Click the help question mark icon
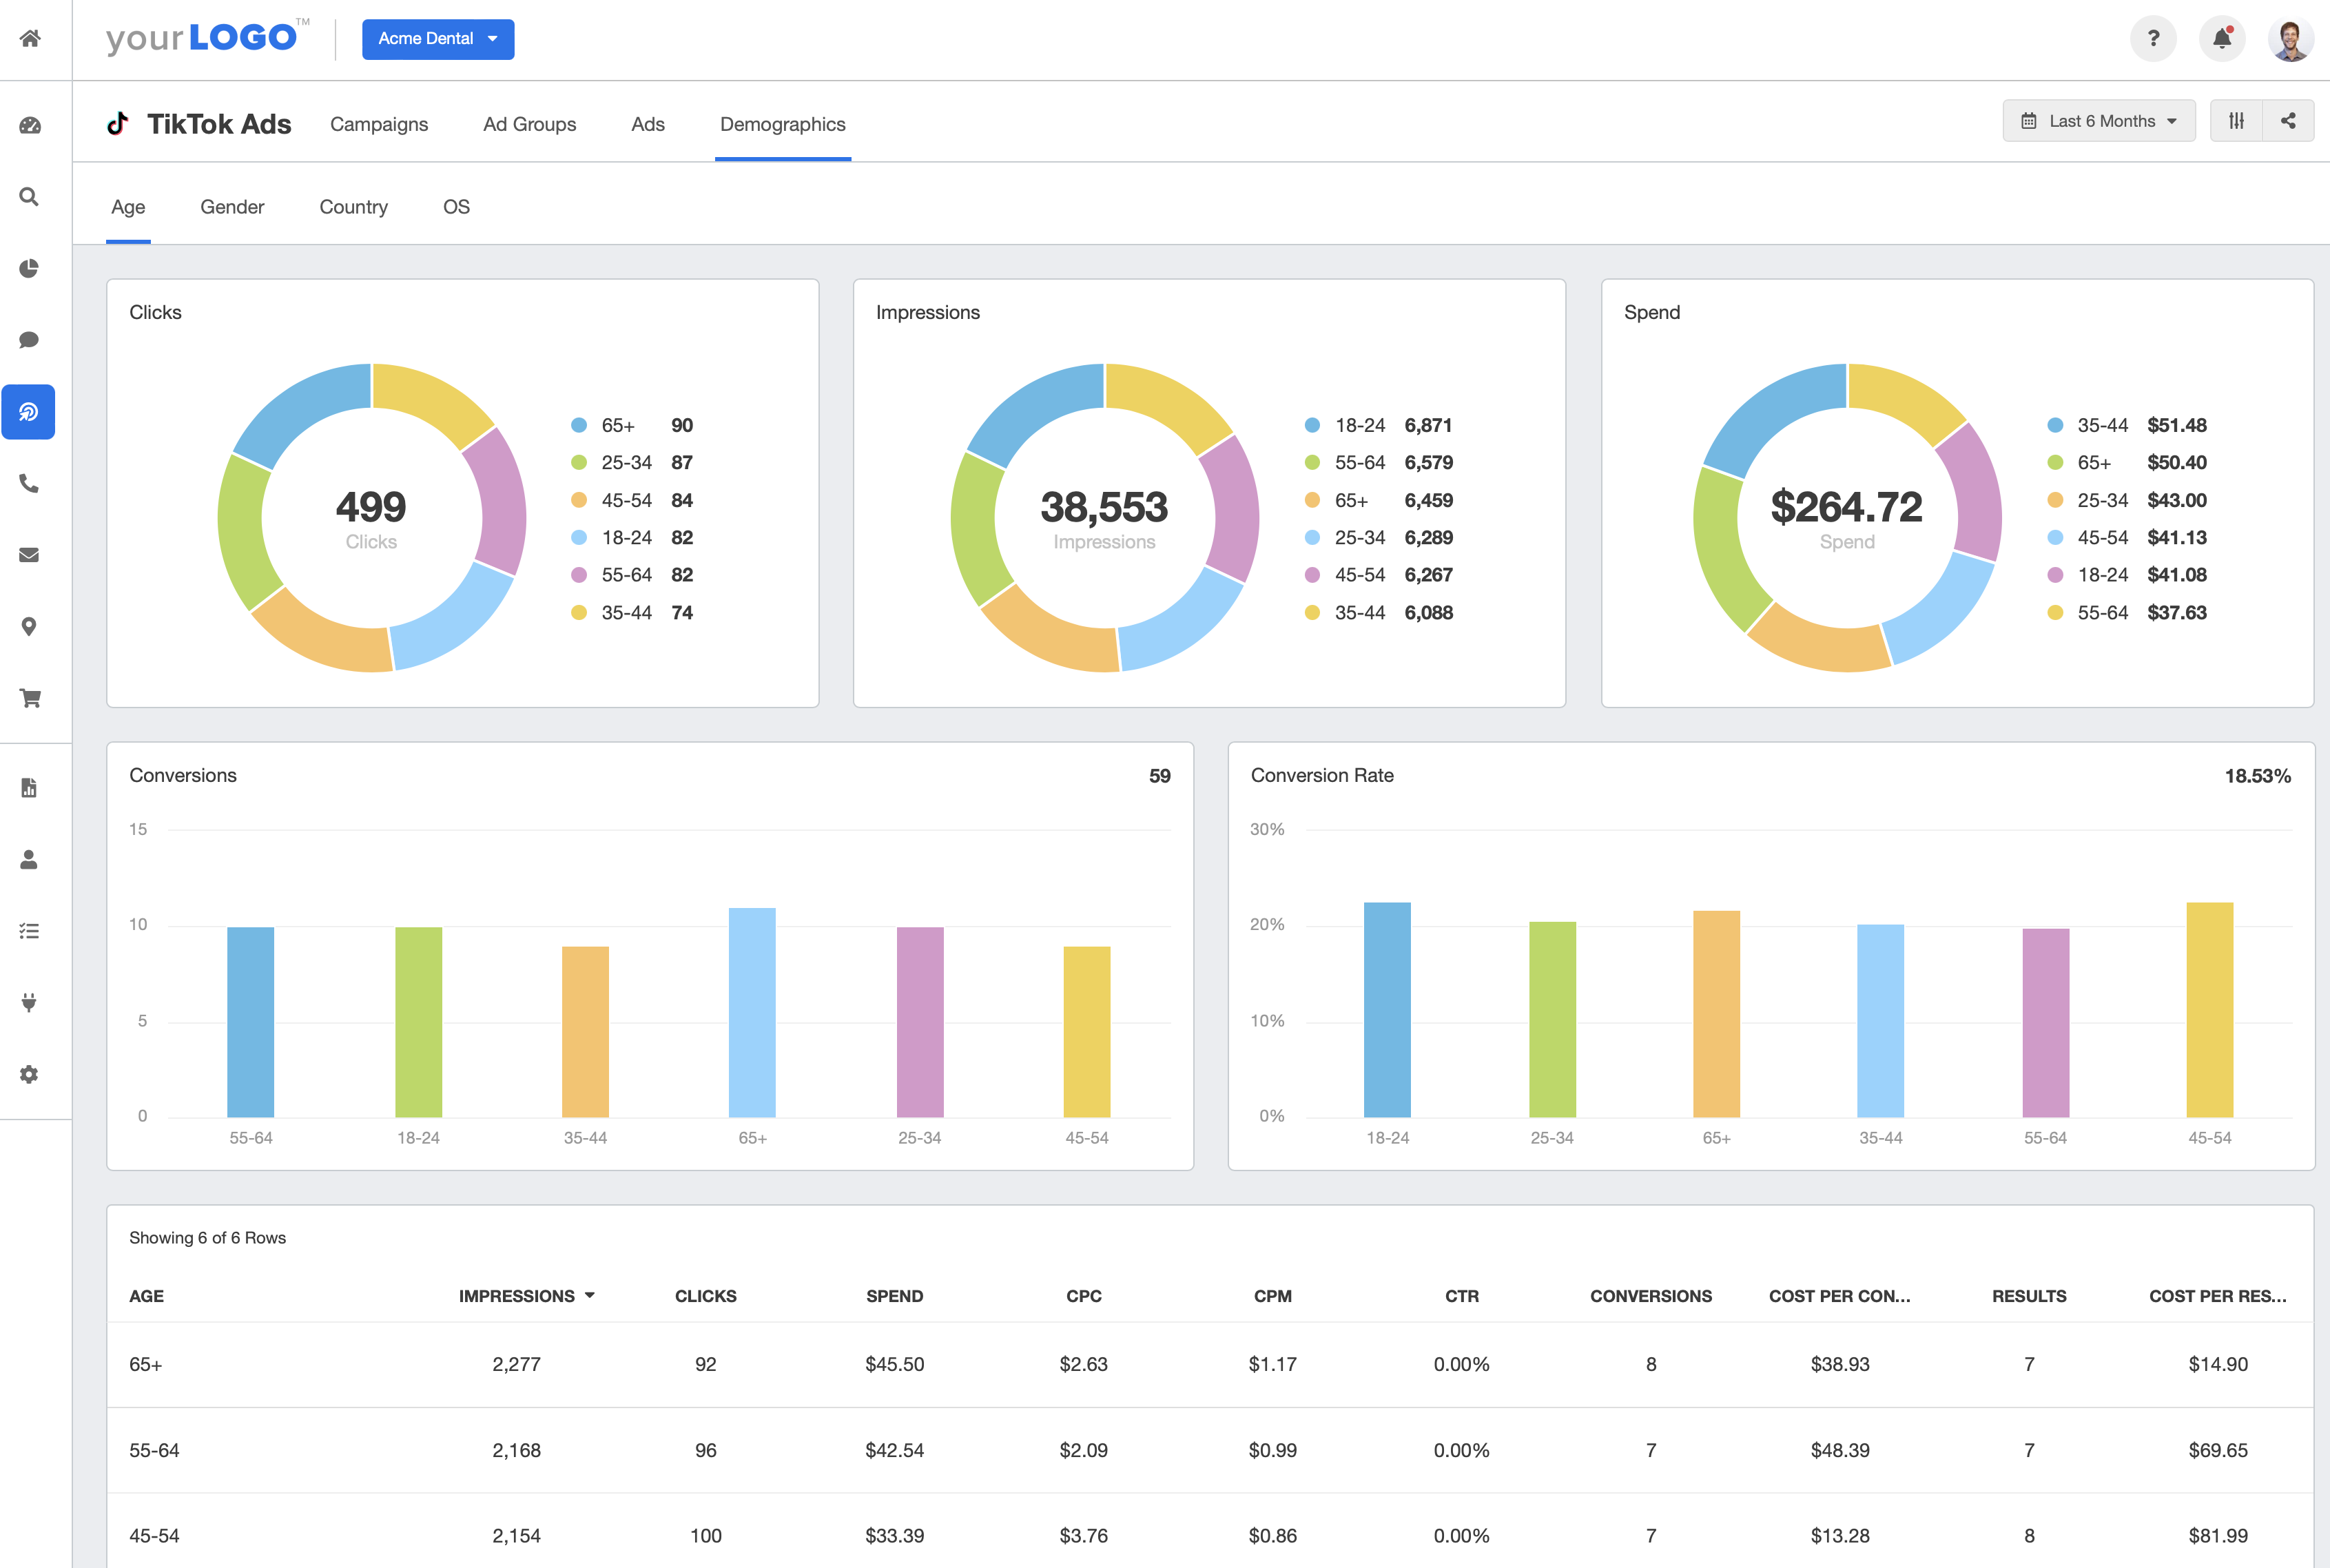Image resolution: width=2330 pixels, height=1568 pixels. click(x=2153, y=39)
